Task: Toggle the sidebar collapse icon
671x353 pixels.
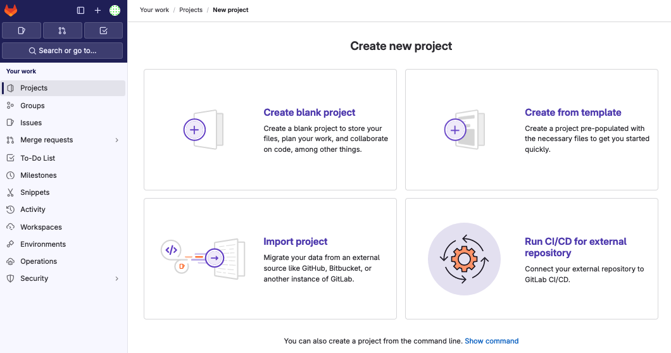Action: coord(80,10)
